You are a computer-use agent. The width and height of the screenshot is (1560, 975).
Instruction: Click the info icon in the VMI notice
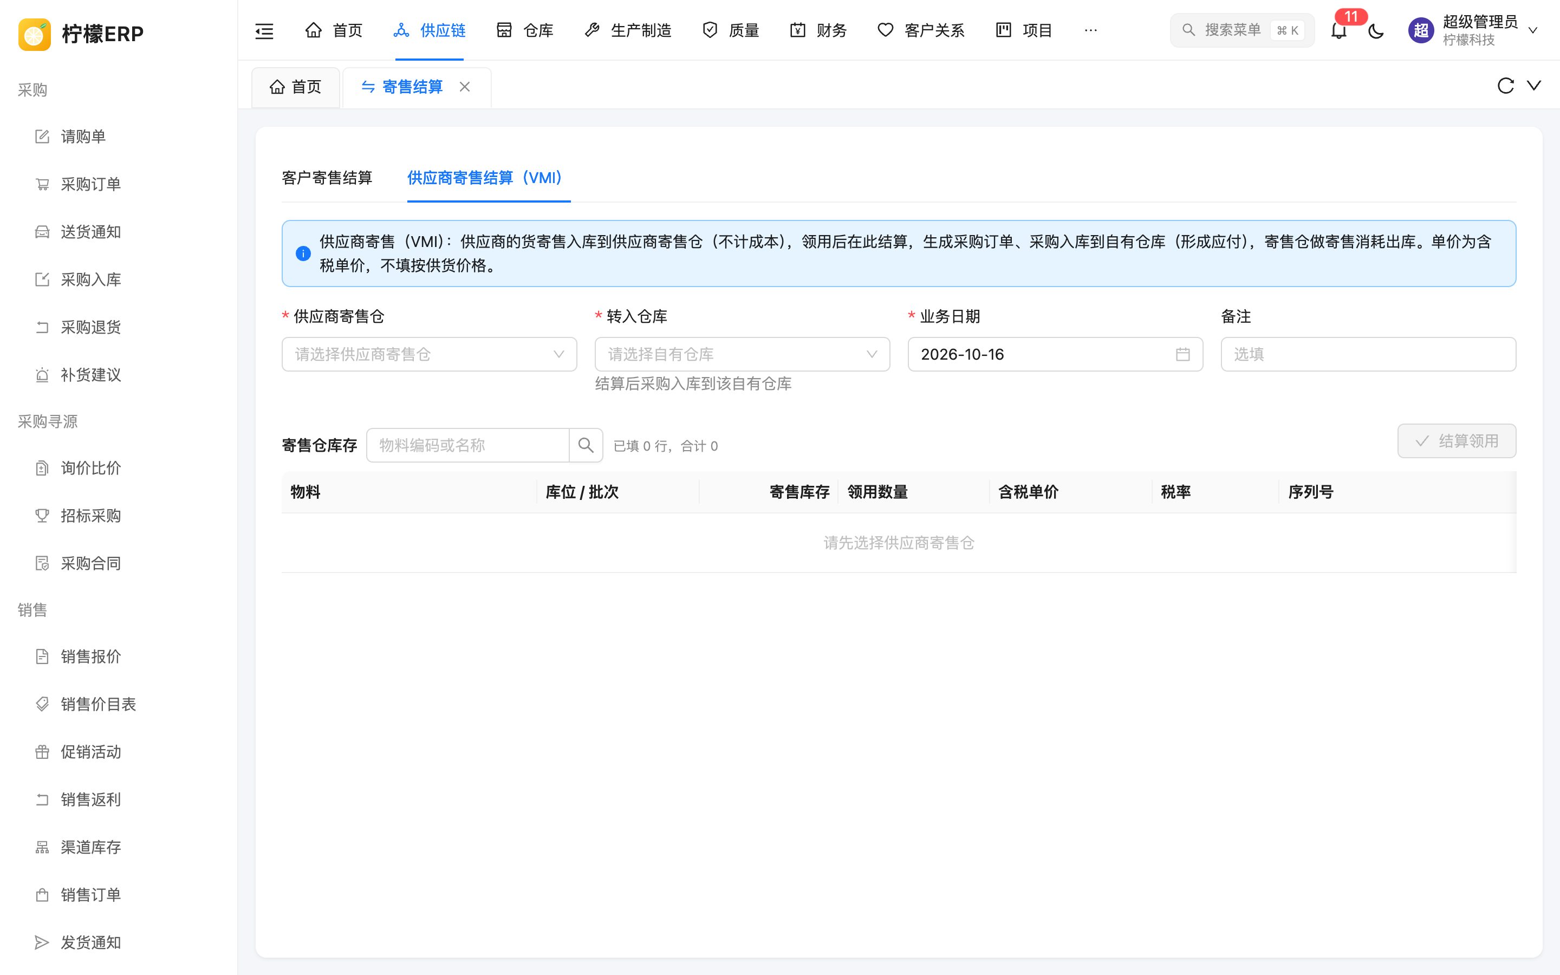303,253
